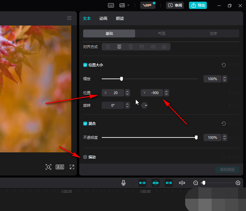This screenshot has height=211, width=246.
Task: Click the 导出 export button
Action: 198,5
